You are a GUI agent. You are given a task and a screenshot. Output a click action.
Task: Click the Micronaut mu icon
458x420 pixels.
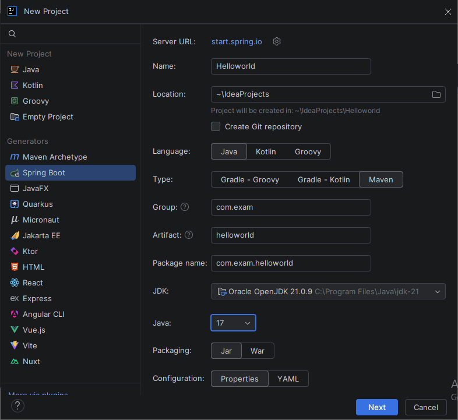[x=15, y=220]
